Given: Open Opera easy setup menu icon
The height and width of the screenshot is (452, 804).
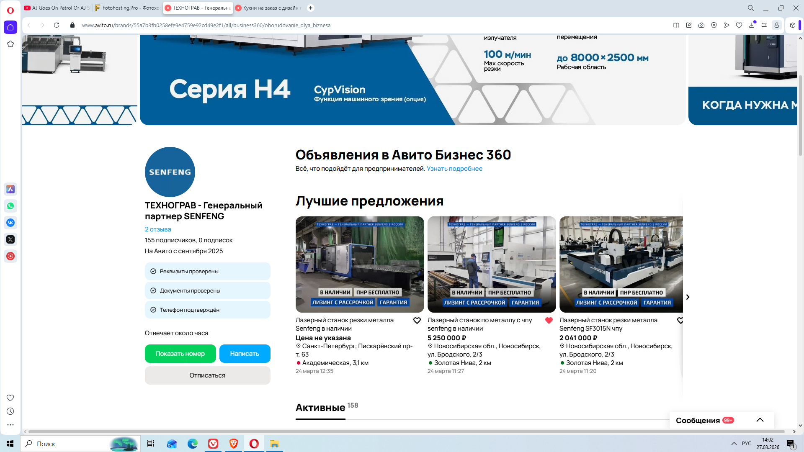Looking at the screenshot, I should point(764,25).
